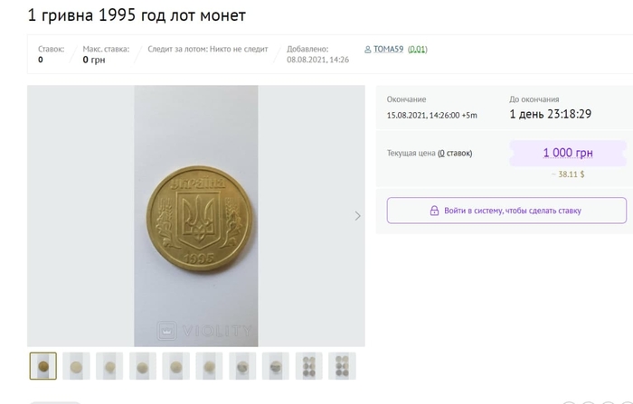Click the main 1995 coin photo
633x404 pixels.
pyautogui.click(x=196, y=216)
